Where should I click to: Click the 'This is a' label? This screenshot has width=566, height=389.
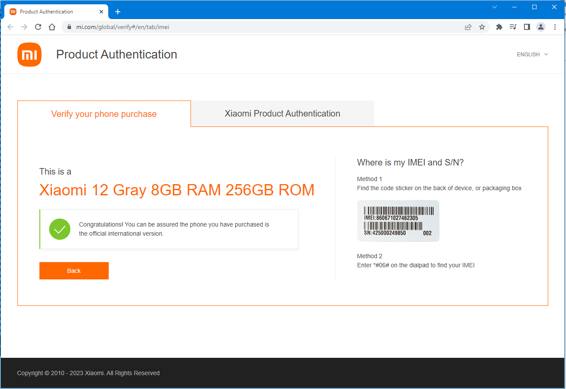pos(55,172)
